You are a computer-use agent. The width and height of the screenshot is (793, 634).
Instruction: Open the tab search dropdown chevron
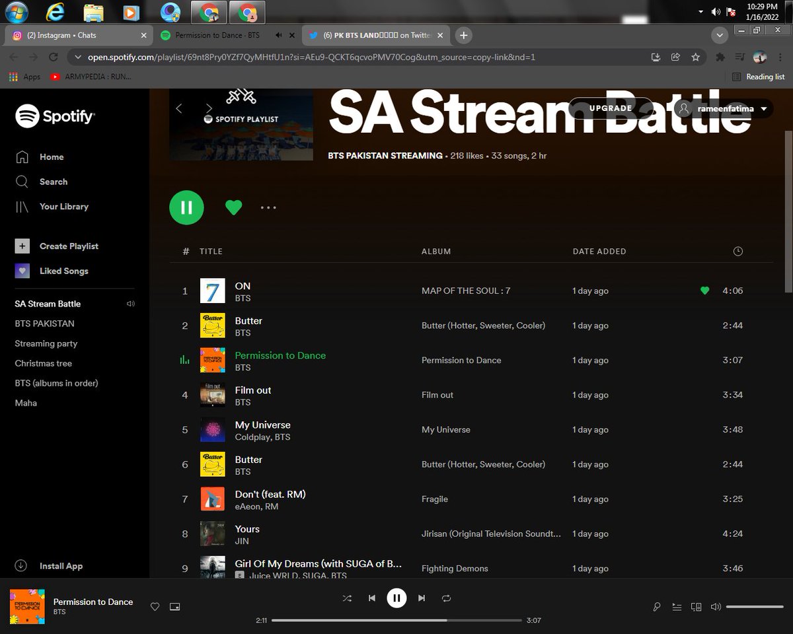pos(719,35)
